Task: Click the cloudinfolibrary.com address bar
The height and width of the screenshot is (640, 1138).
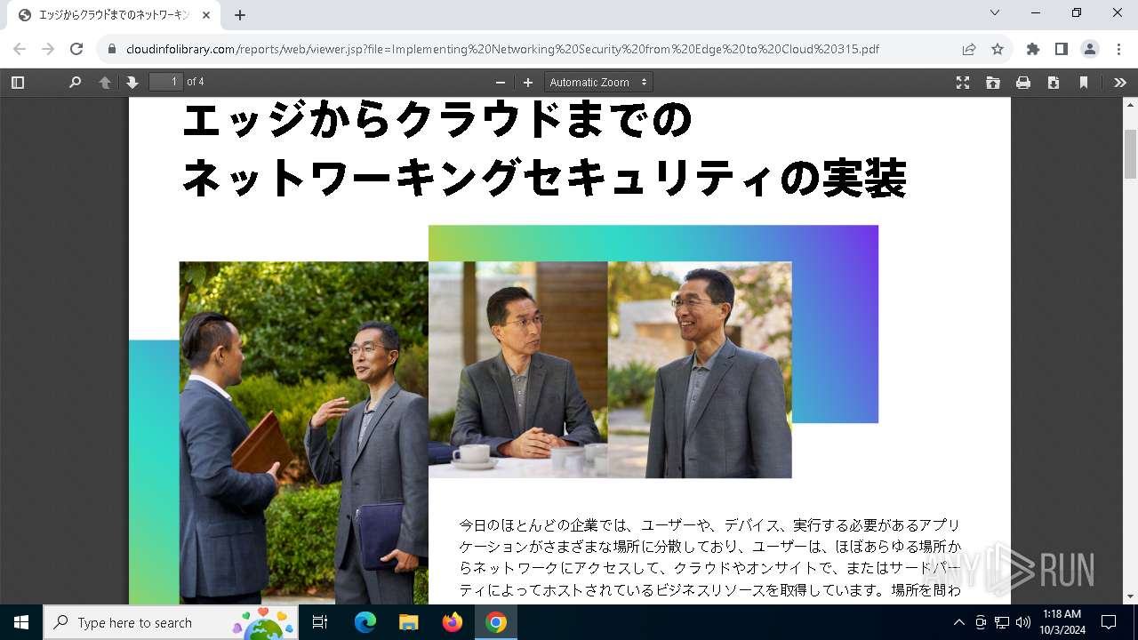Action: pyautogui.click(x=502, y=49)
